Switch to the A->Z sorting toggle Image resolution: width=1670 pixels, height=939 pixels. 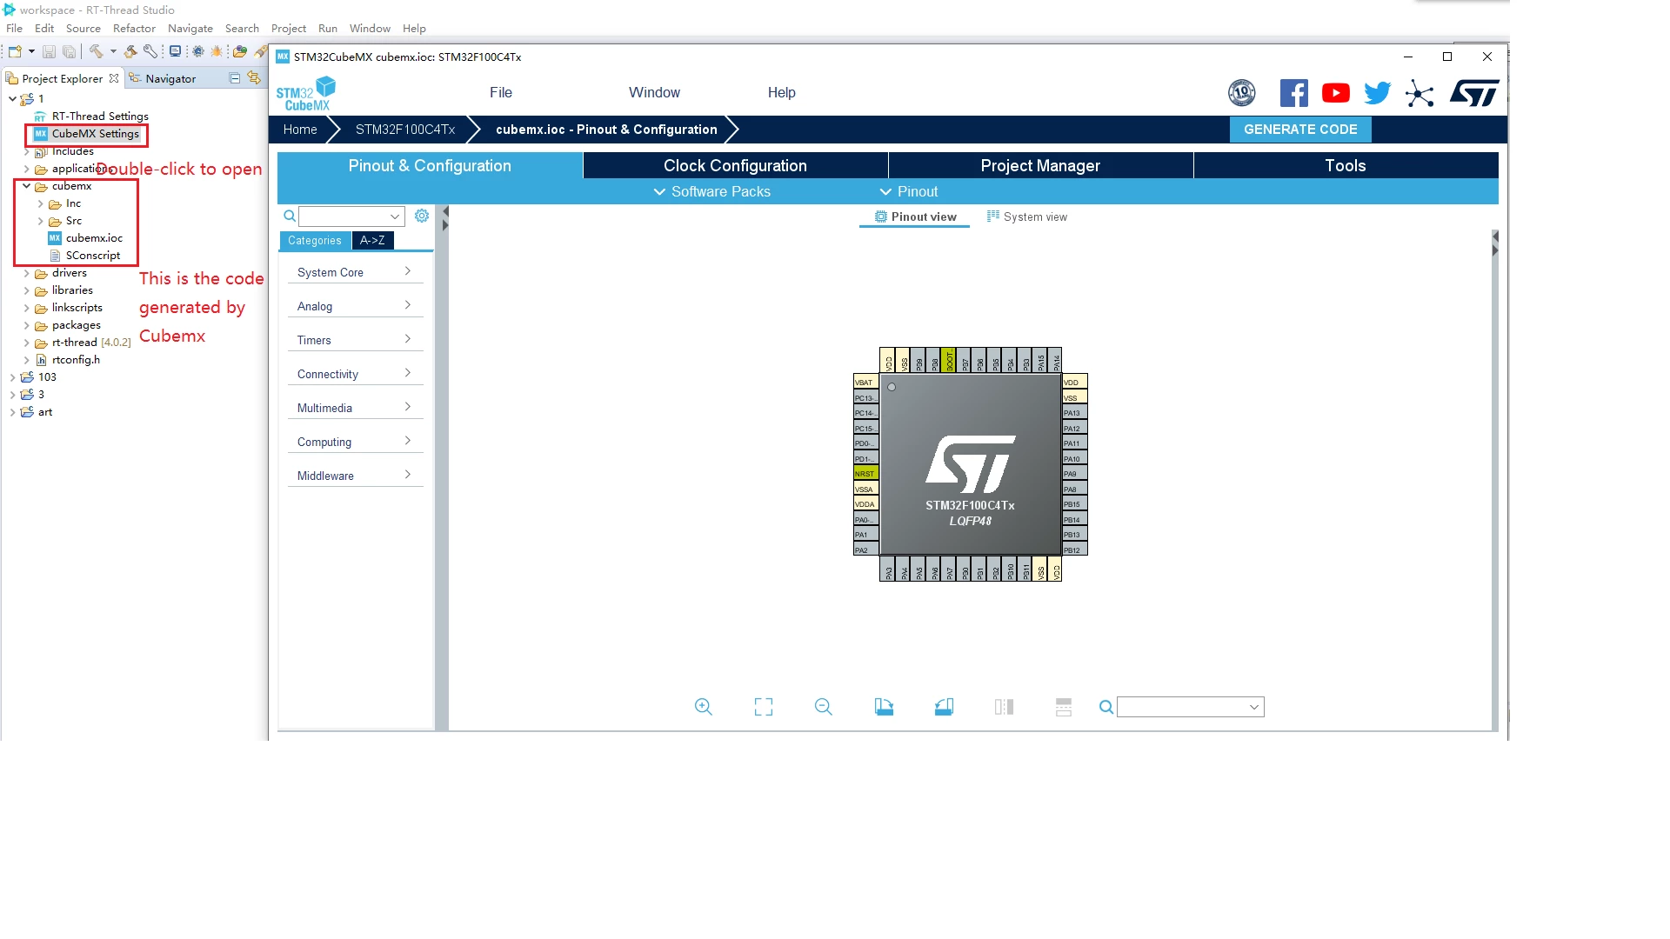point(372,241)
